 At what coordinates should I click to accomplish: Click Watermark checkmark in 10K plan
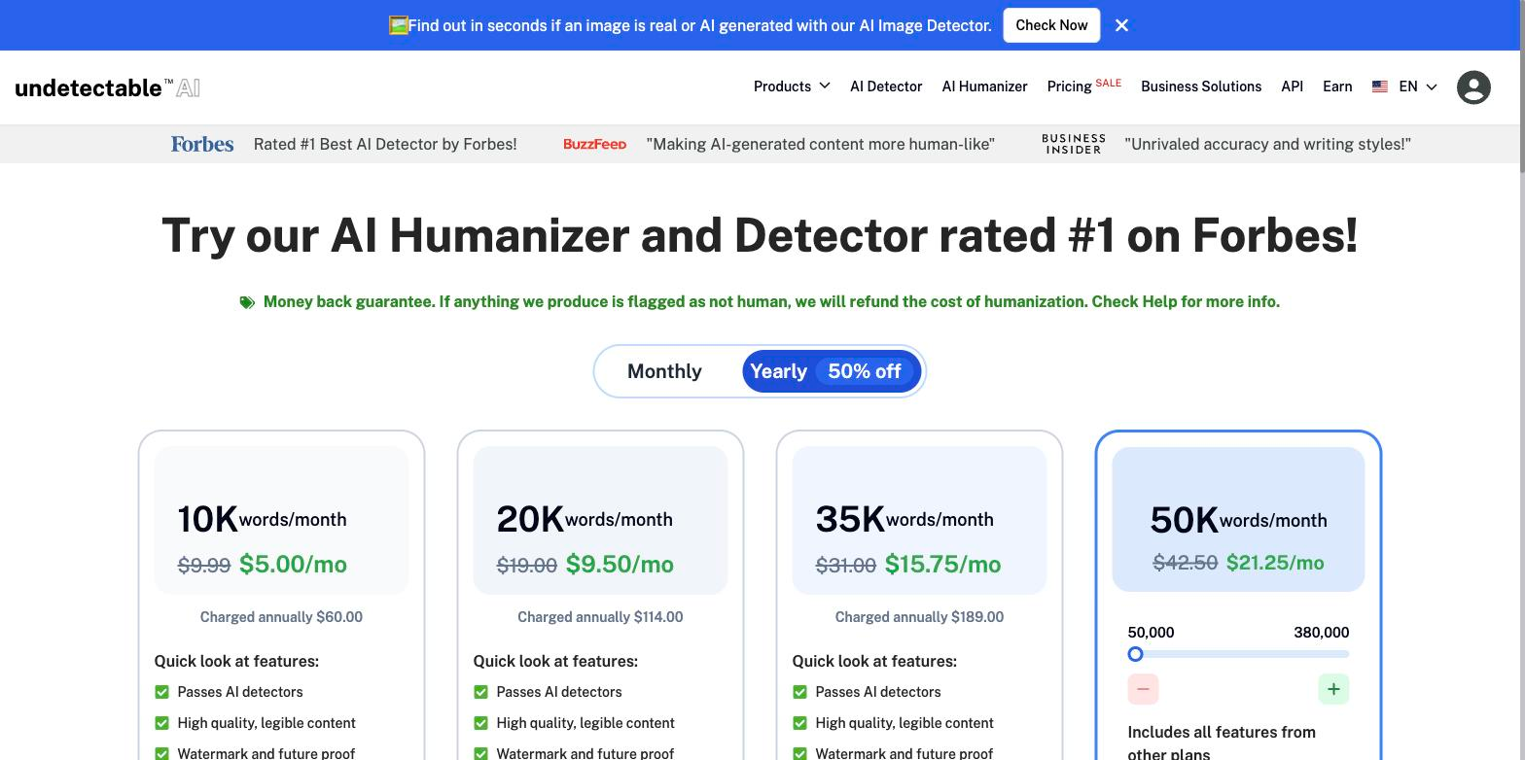[x=161, y=753]
